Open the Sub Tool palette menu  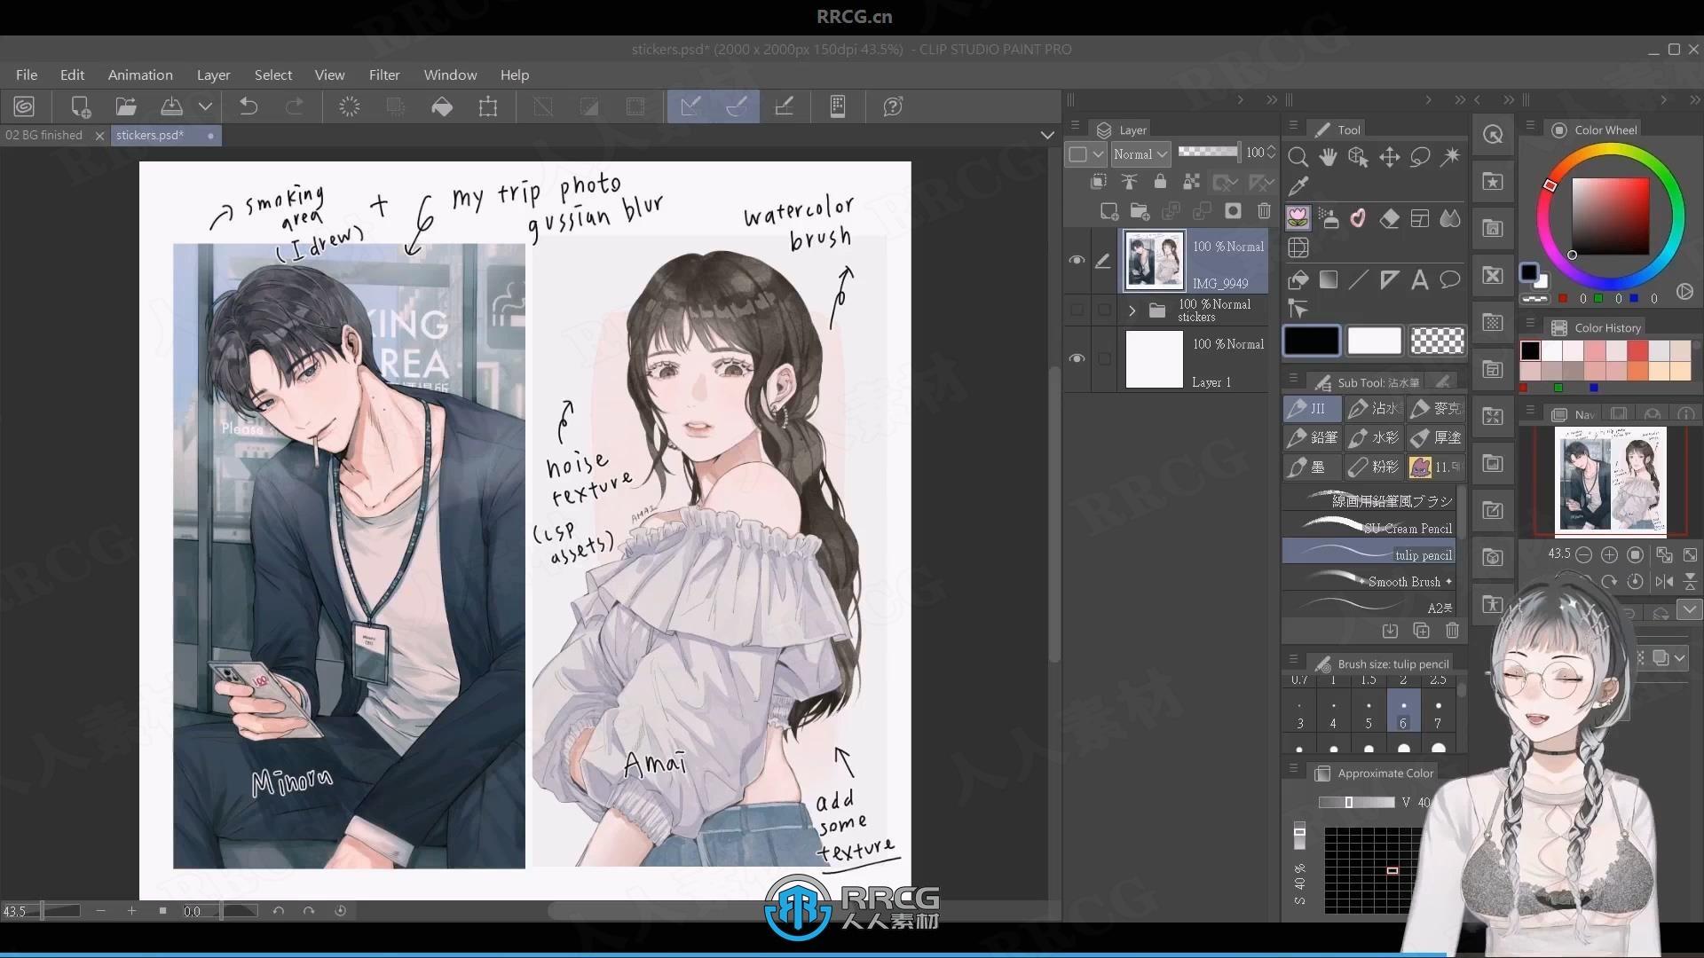[1293, 379]
